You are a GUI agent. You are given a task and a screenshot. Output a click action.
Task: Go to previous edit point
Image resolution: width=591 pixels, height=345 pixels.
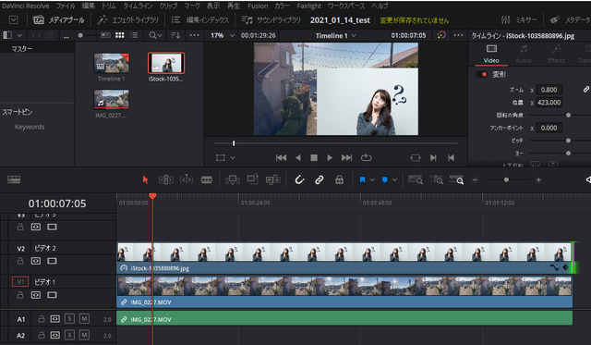(451, 158)
